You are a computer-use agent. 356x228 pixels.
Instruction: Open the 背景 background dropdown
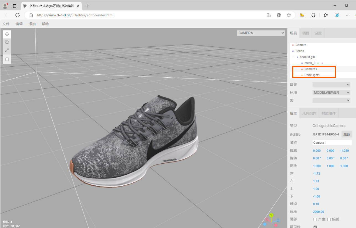pos(331,85)
